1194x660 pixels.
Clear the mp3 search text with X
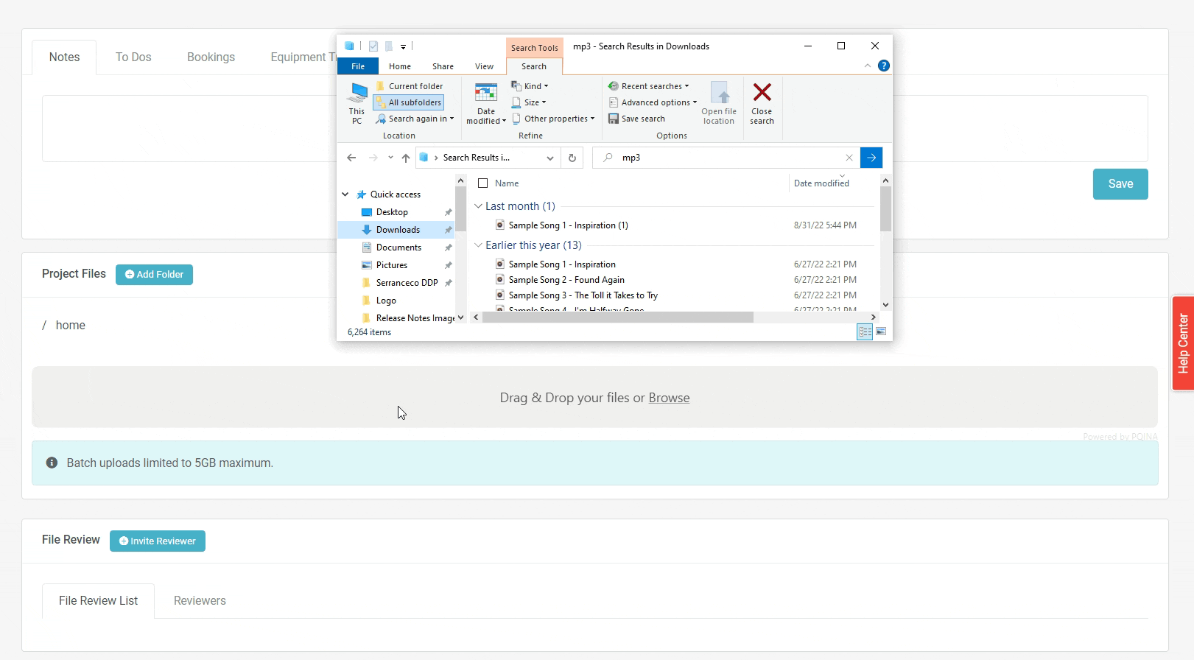[x=849, y=158]
